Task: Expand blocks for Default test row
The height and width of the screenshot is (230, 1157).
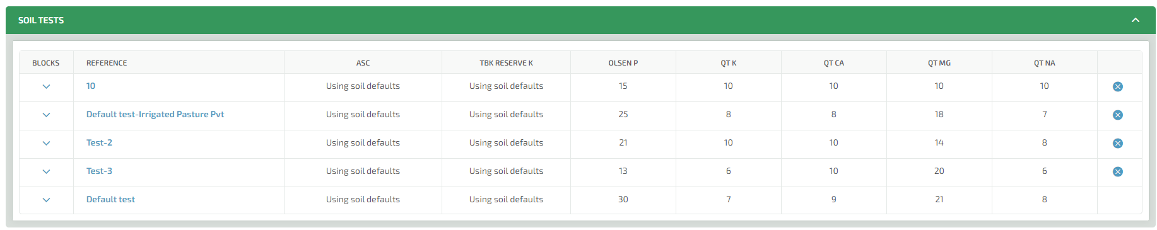Action: pos(46,200)
